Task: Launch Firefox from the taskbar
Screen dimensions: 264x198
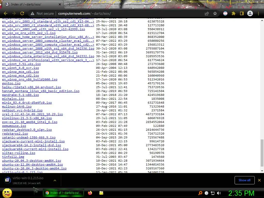Action: [x=90, y=193]
